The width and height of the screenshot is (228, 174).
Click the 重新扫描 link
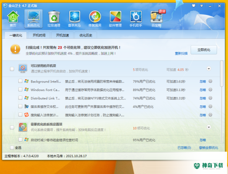[181, 53]
